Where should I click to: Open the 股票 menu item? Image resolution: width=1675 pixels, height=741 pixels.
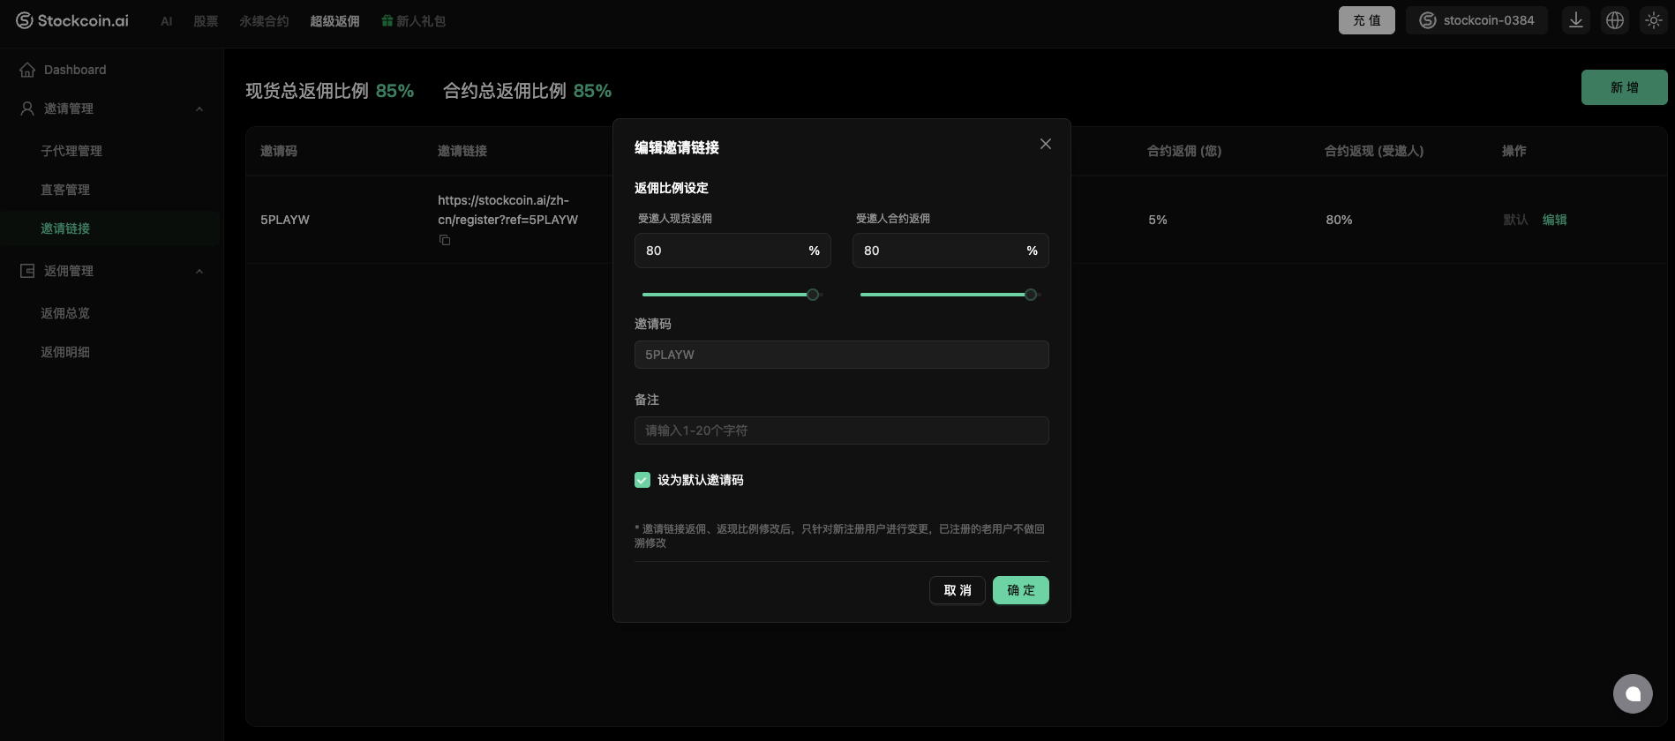pyautogui.click(x=206, y=21)
